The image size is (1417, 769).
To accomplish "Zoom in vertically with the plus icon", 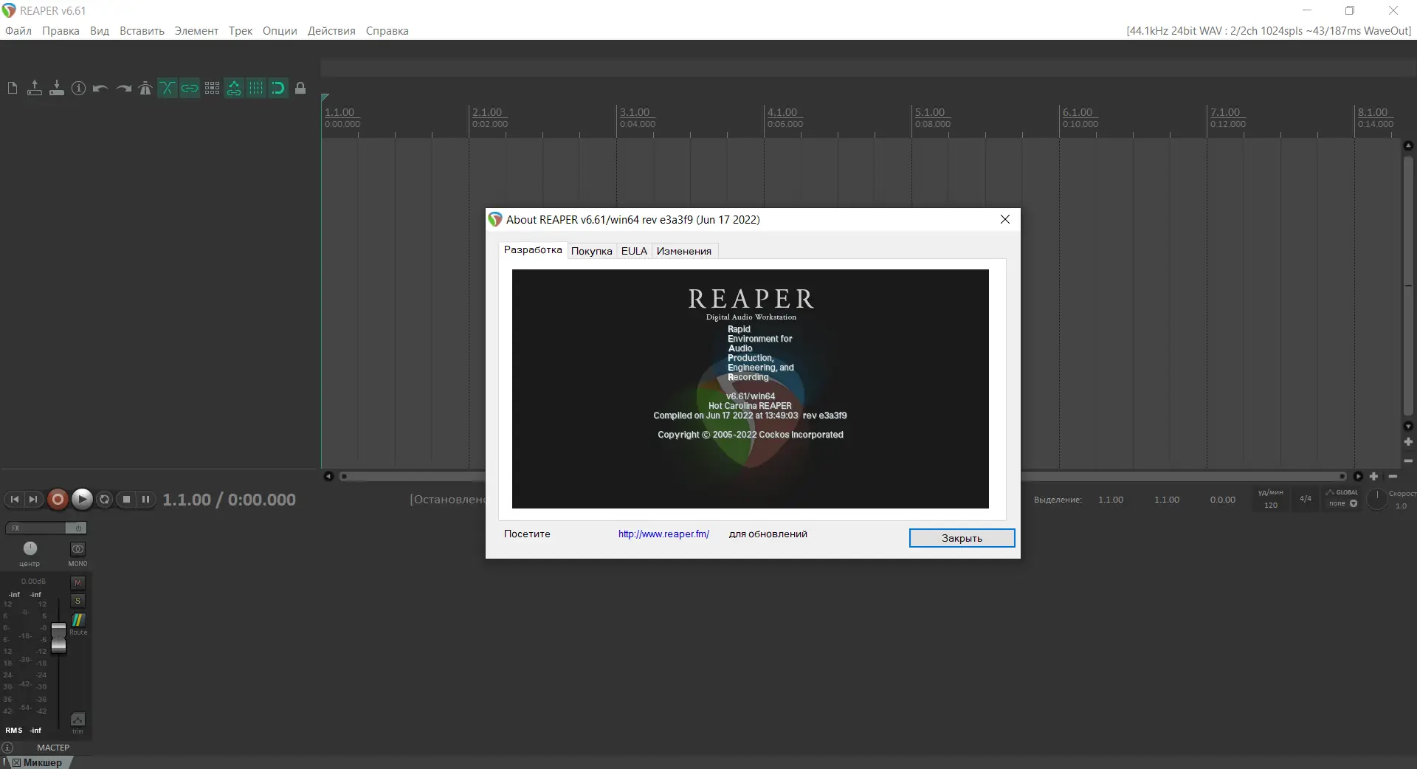I will 1408,441.
